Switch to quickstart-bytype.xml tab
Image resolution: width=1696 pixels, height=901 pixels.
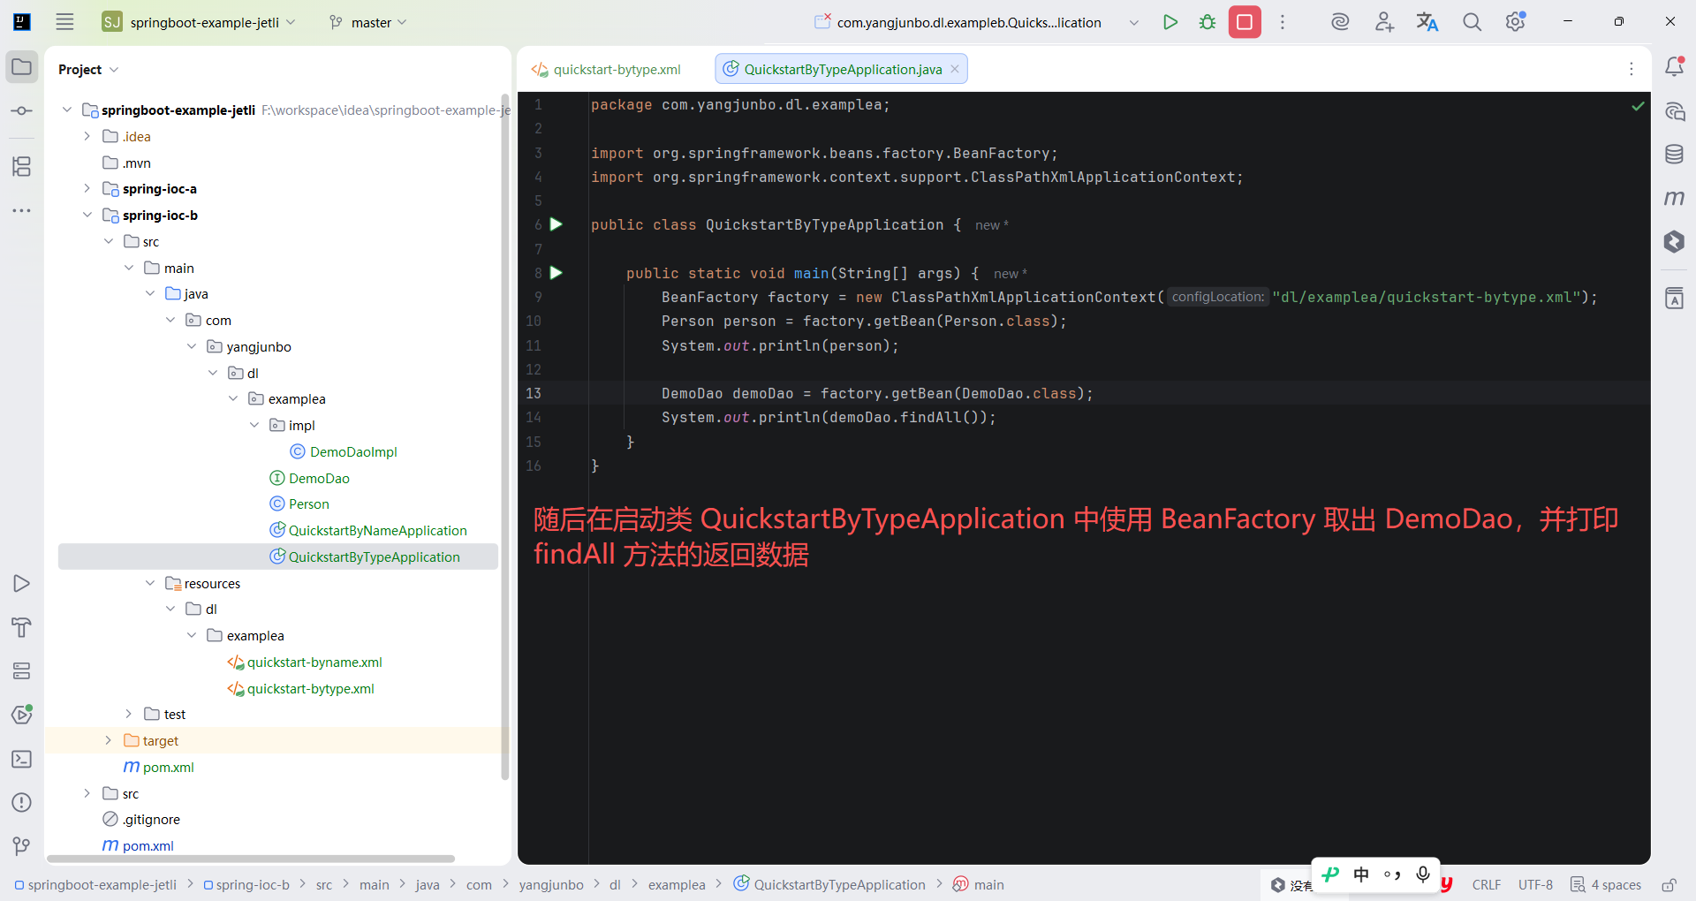[x=606, y=69]
